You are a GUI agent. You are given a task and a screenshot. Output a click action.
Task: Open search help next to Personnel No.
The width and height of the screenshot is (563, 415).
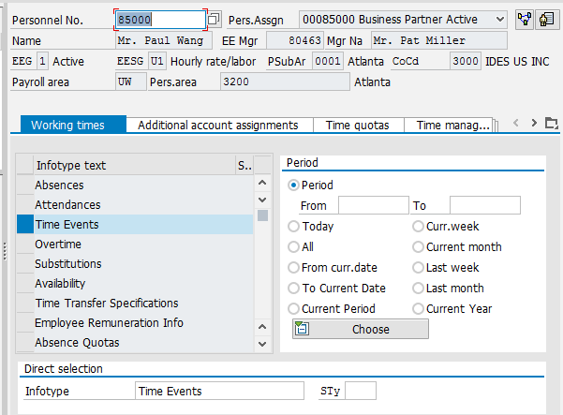pyautogui.click(x=214, y=20)
